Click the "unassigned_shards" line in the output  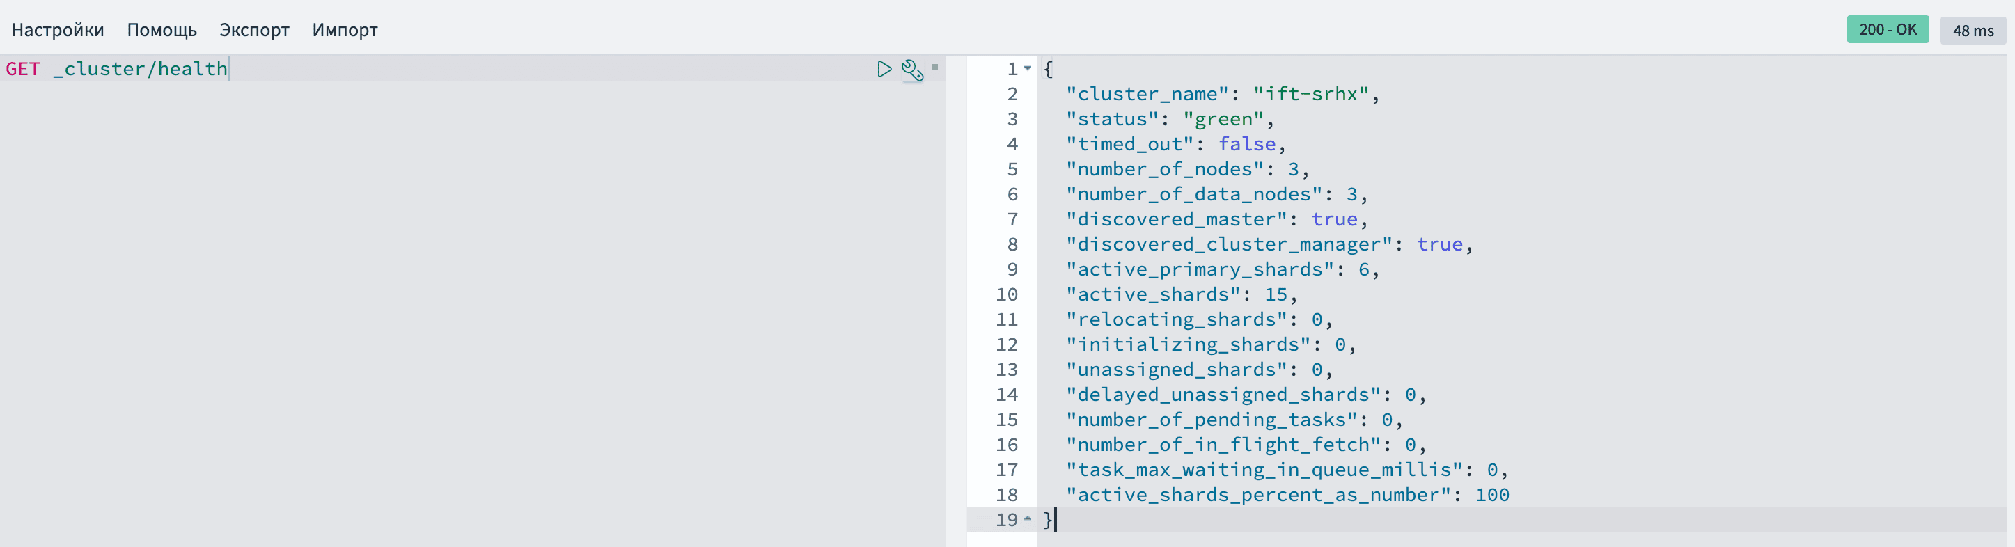pyautogui.click(x=1177, y=370)
